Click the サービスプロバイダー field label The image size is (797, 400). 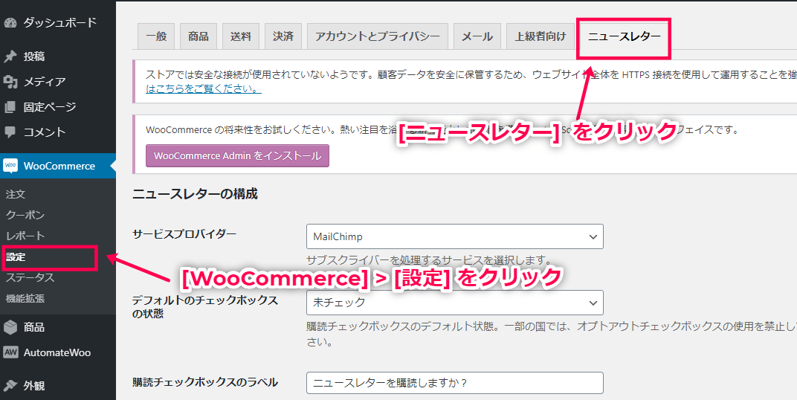tap(184, 233)
